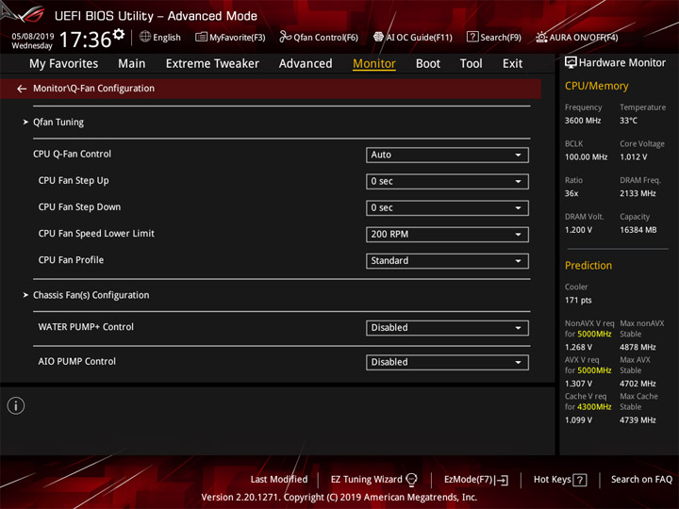Click the 16384 MB capacity value
Viewport: 679px width, 509px height.
coord(638,230)
